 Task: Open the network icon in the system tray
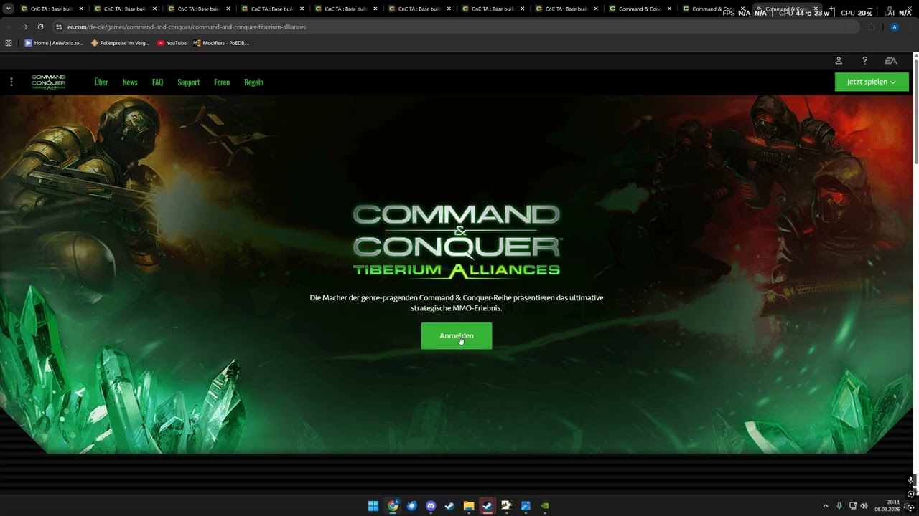click(852, 506)
